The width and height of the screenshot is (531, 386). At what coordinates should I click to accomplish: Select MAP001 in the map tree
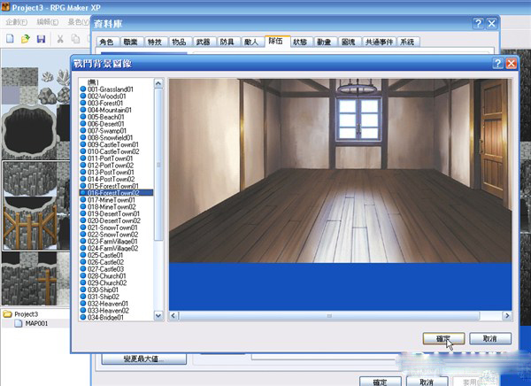pyautogui.click(x=36, y=323)
